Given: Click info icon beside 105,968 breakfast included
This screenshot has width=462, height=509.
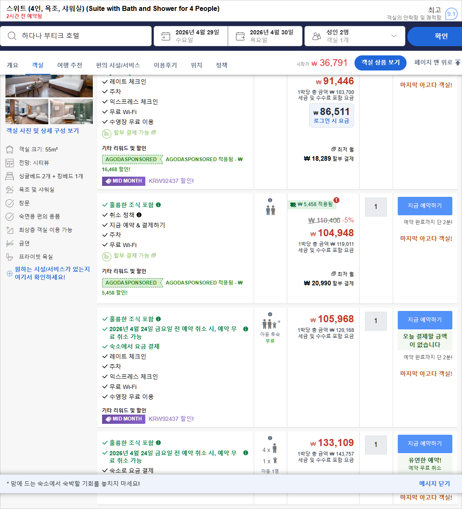Looking at the screenshot, I should [x=158, y=319].
